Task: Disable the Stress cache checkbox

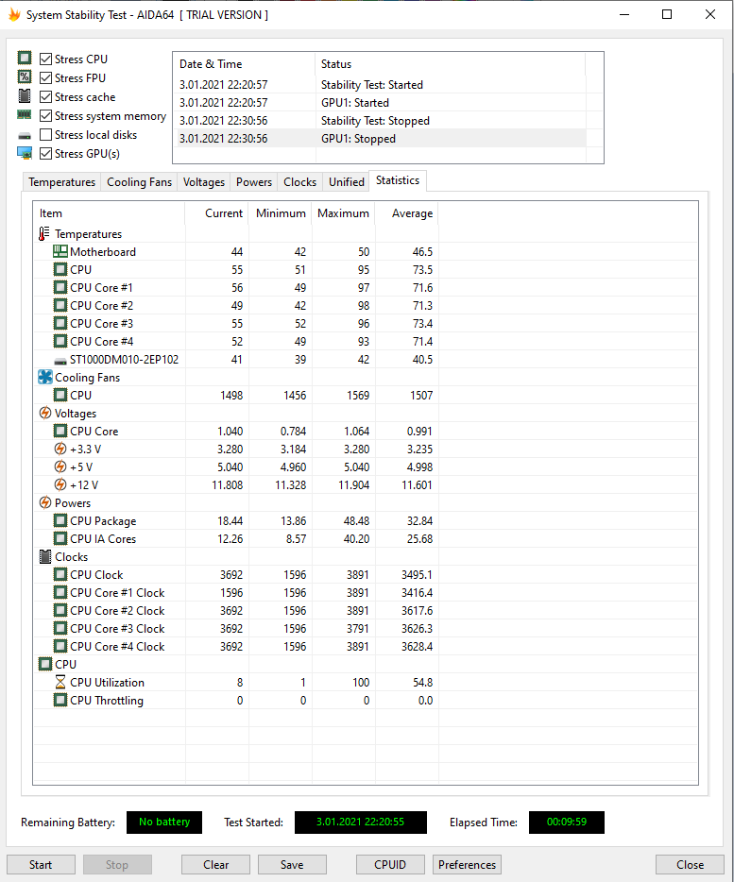Action: click(x=46, y=96)
